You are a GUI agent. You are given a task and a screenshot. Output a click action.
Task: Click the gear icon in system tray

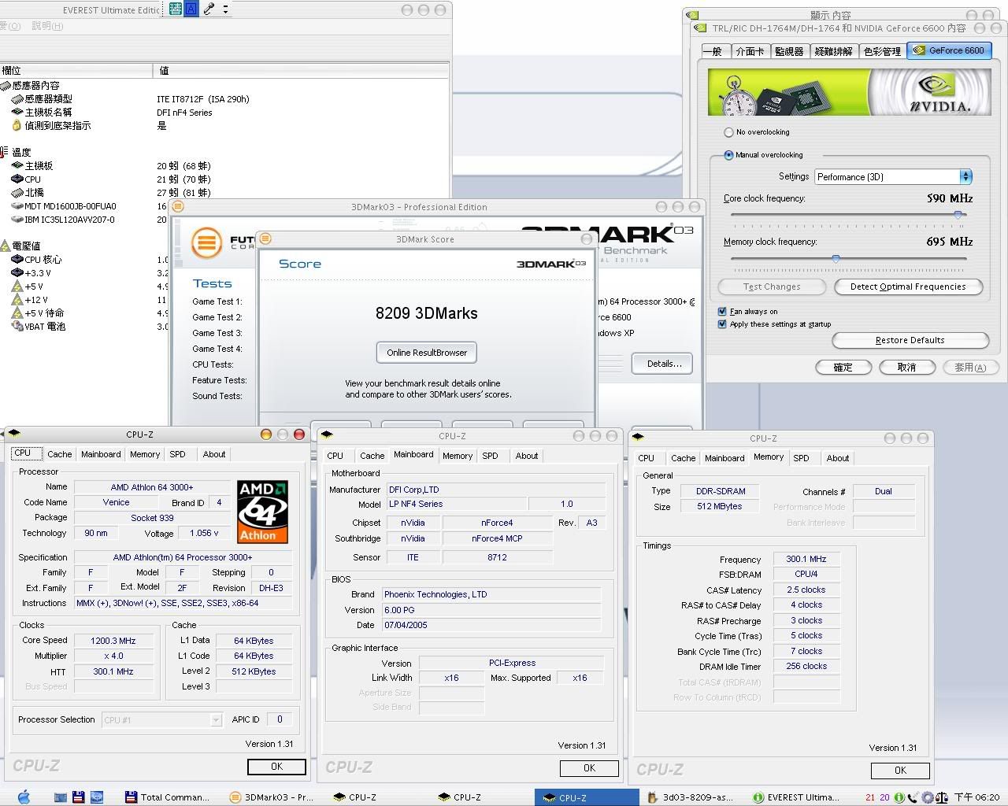coord(928,797)
